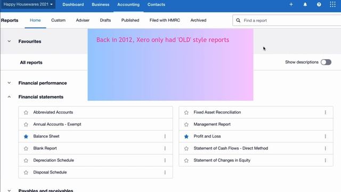Open Happy Housewares 2021 organisation dropdown

click(x=28, y=4)
